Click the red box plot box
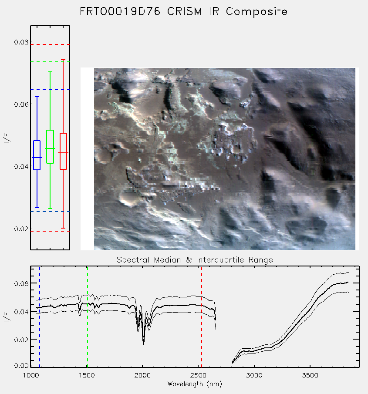Screen dimensions: 368x394 63,151
